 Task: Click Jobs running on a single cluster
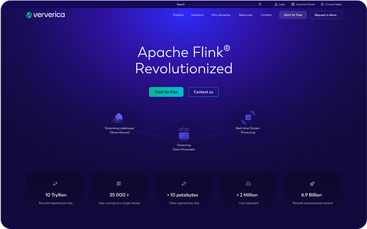[x=119, y=203]
